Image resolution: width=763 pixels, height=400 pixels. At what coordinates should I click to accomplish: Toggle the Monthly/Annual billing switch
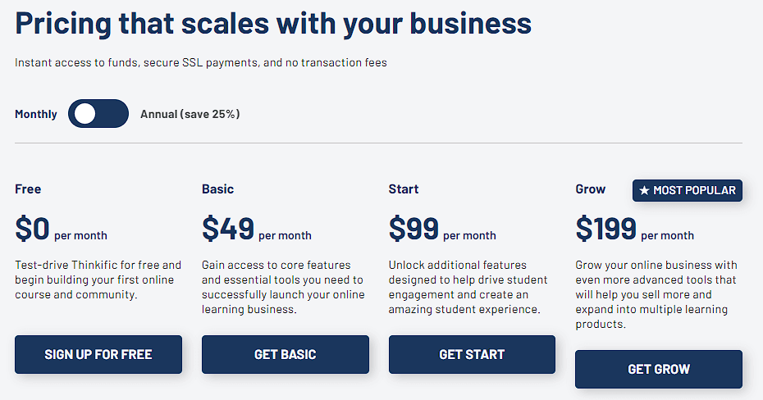coord(98,114)
